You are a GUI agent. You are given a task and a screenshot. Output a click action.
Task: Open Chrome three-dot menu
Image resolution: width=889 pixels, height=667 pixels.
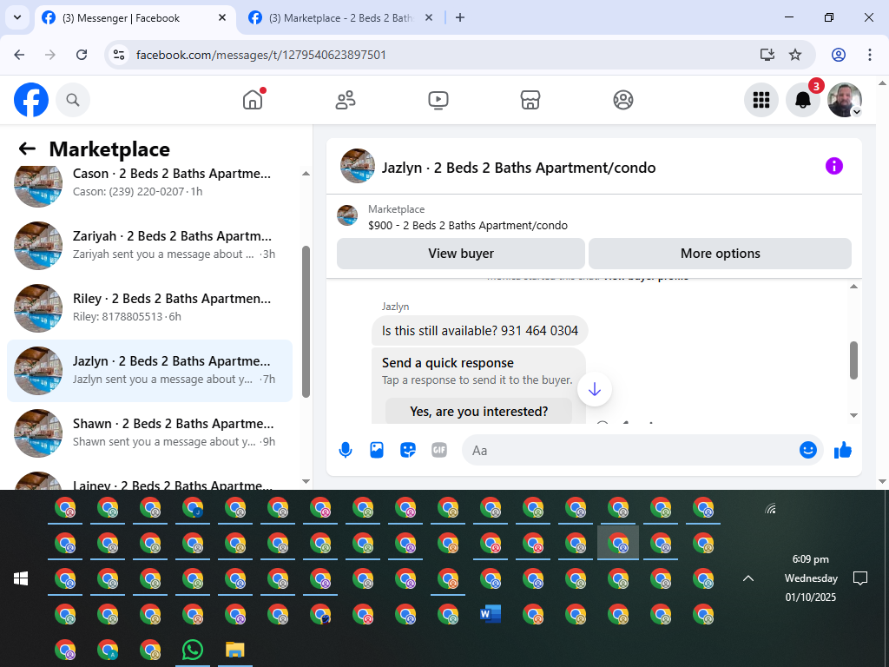click(870, 55)
